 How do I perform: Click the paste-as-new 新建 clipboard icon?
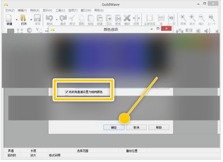100,18
